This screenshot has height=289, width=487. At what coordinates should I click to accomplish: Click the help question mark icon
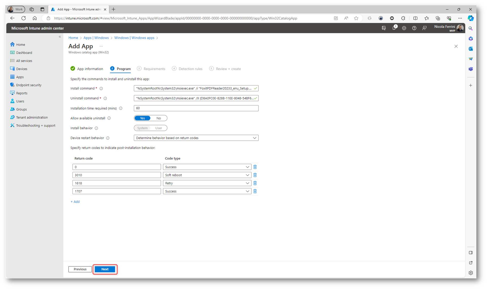pos(414,28)
